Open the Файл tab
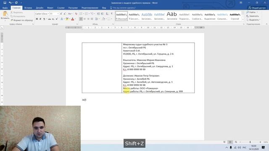 [x=5, y=8]
